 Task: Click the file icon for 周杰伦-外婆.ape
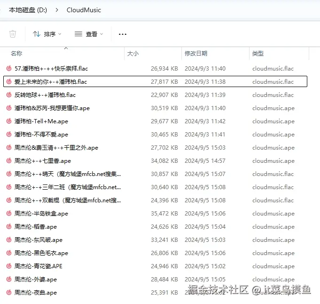(x=9, y=279)
